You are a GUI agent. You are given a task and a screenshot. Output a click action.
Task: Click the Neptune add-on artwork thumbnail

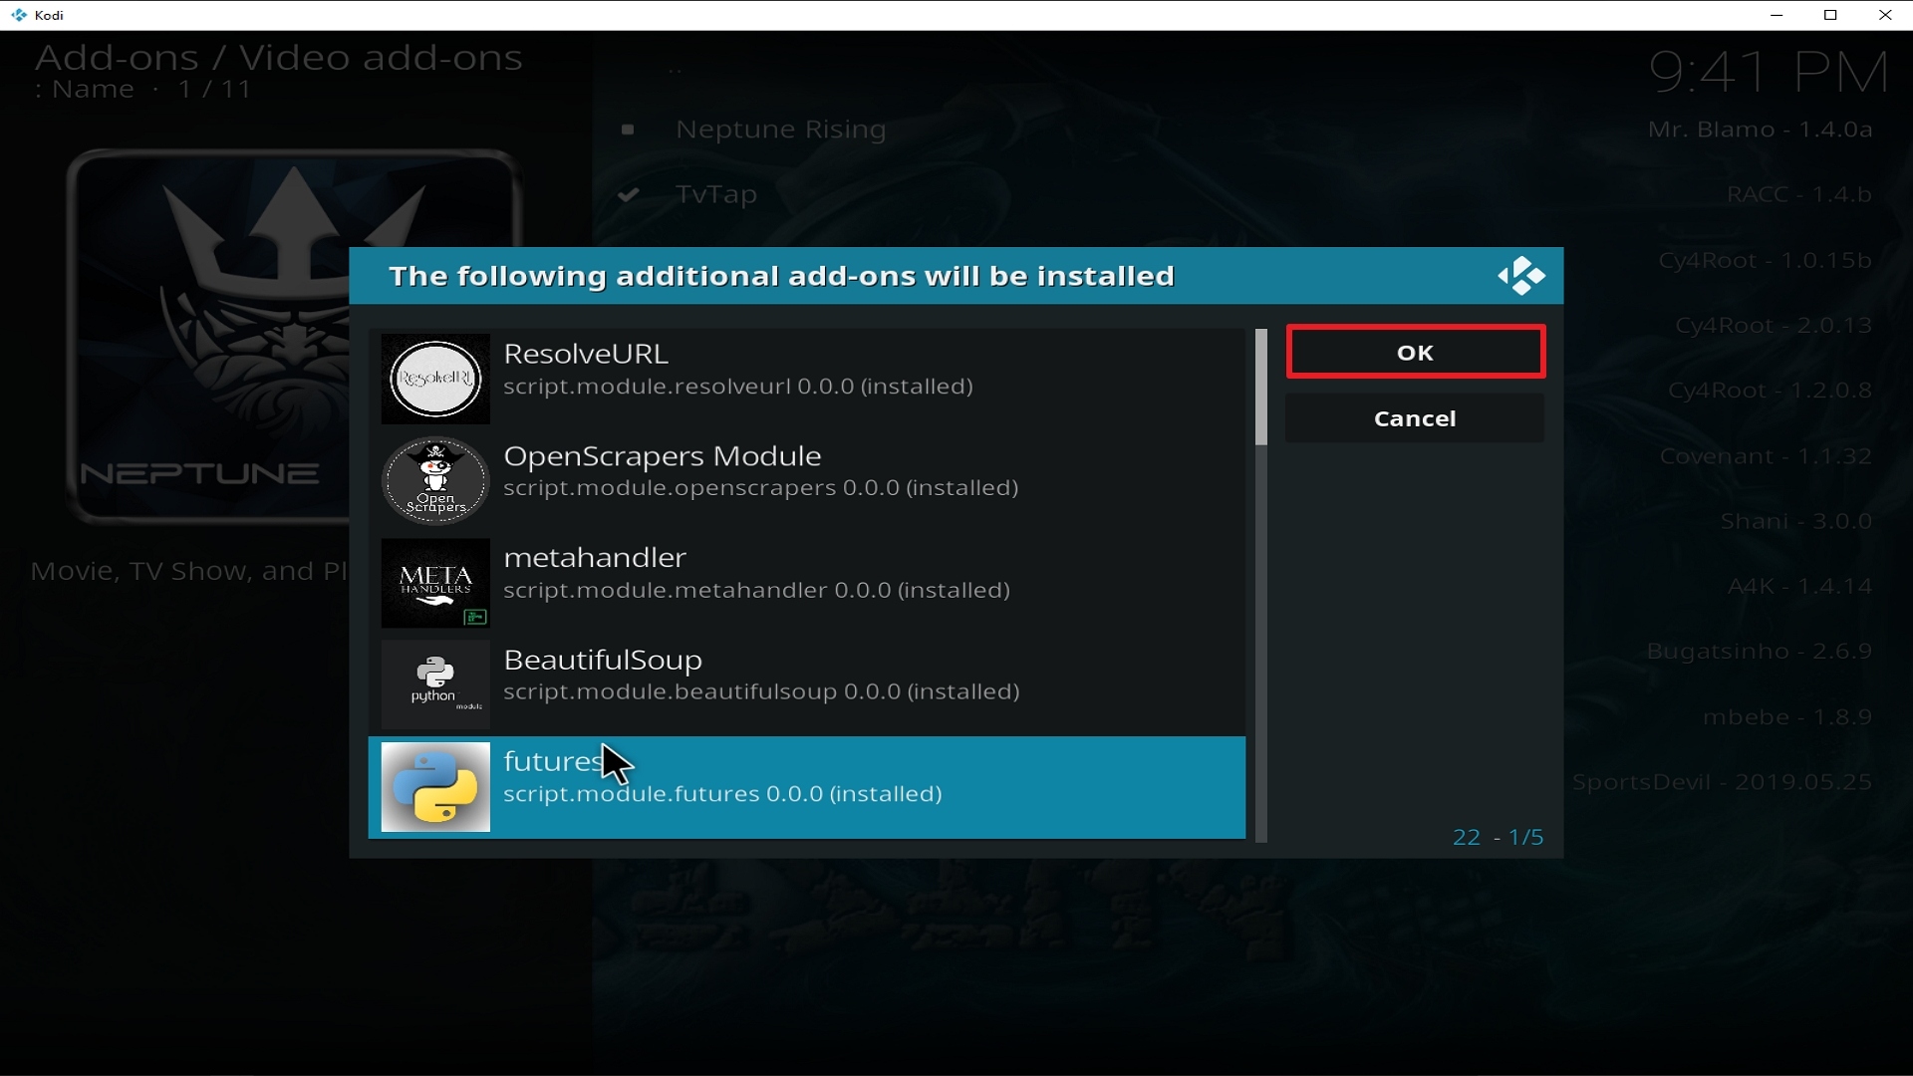pyautogui.click(x=294, y=337)
